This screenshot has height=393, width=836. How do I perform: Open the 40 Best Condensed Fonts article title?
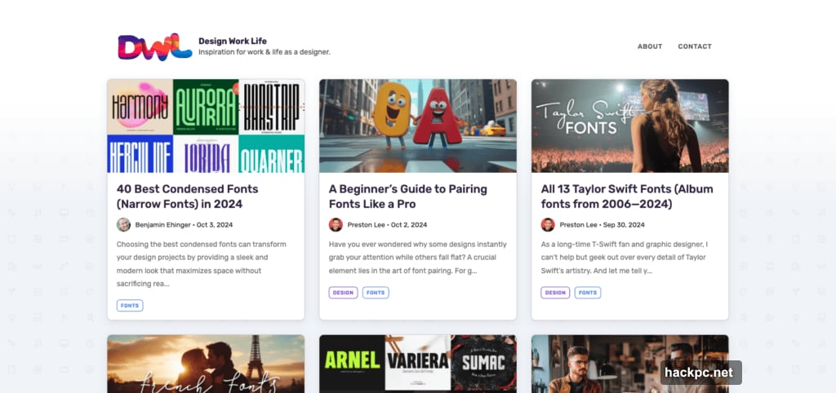pos(187,196)
